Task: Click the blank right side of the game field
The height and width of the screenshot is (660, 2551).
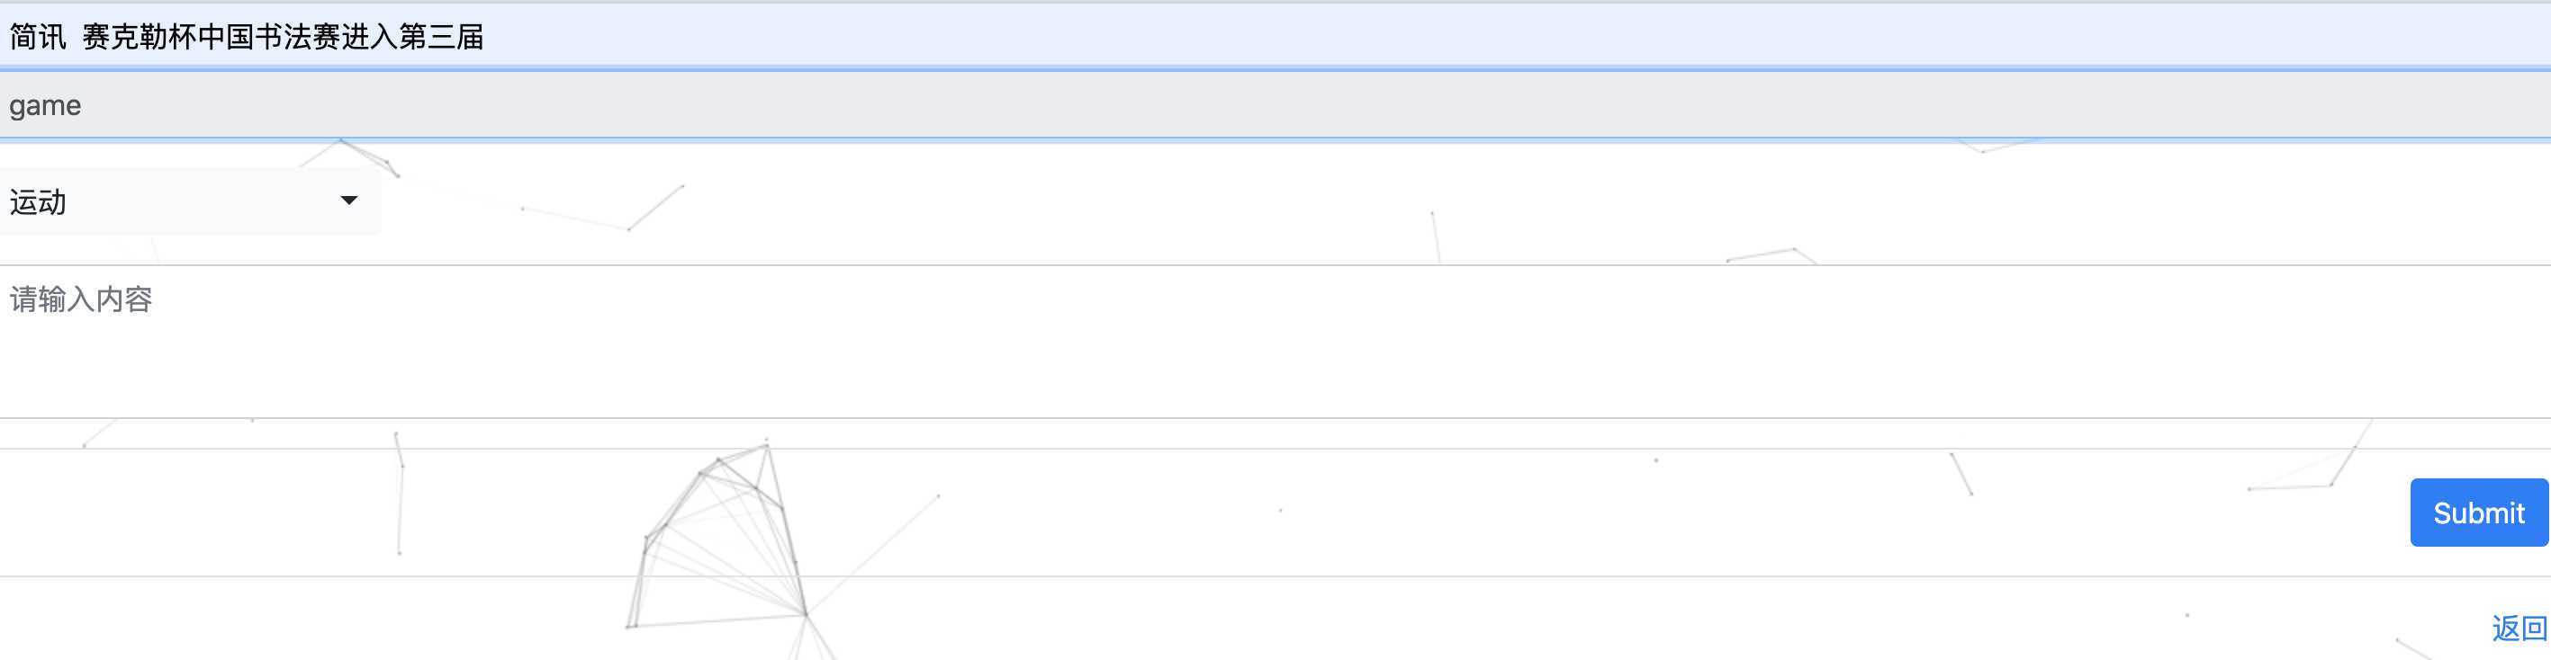Action: point(1782,105)
